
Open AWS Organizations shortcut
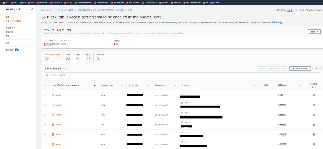tap(192, 2)
